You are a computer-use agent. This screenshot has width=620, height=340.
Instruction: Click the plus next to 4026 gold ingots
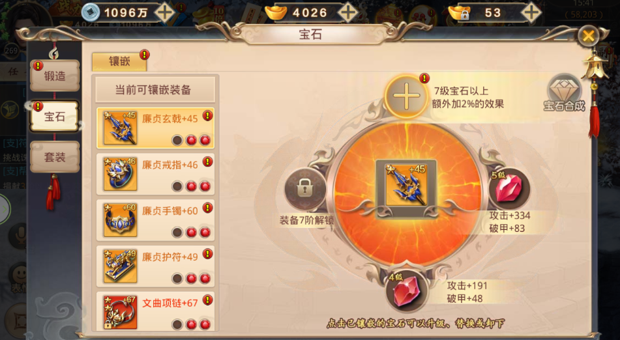tap(348, 12)
